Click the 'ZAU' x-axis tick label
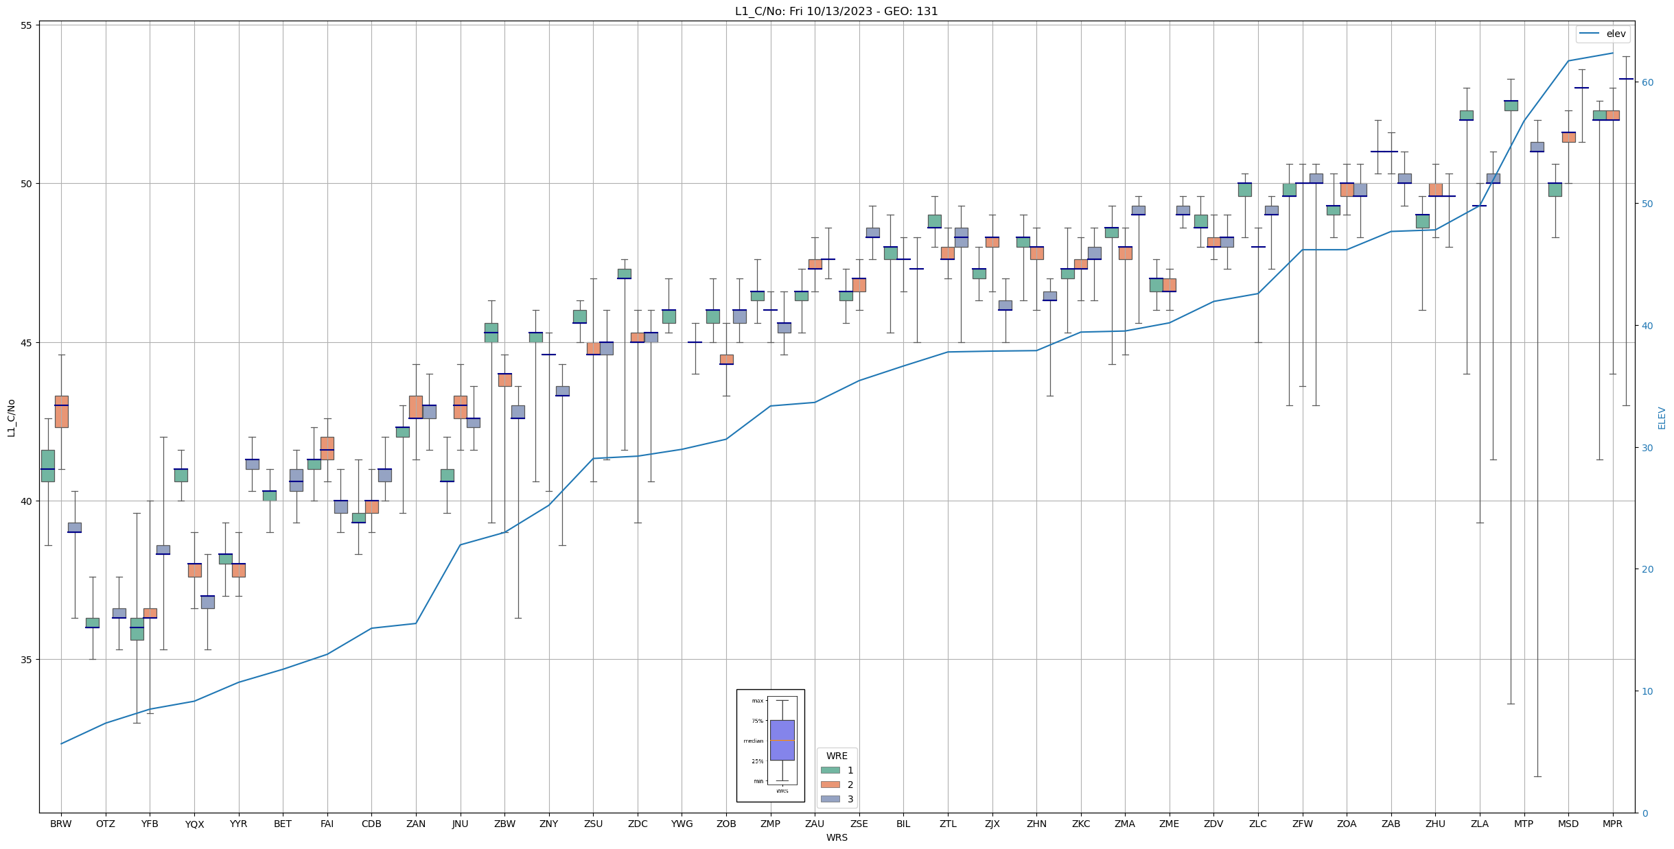The height and width of the screenshot is (849, 1674). tap(815, 824)
